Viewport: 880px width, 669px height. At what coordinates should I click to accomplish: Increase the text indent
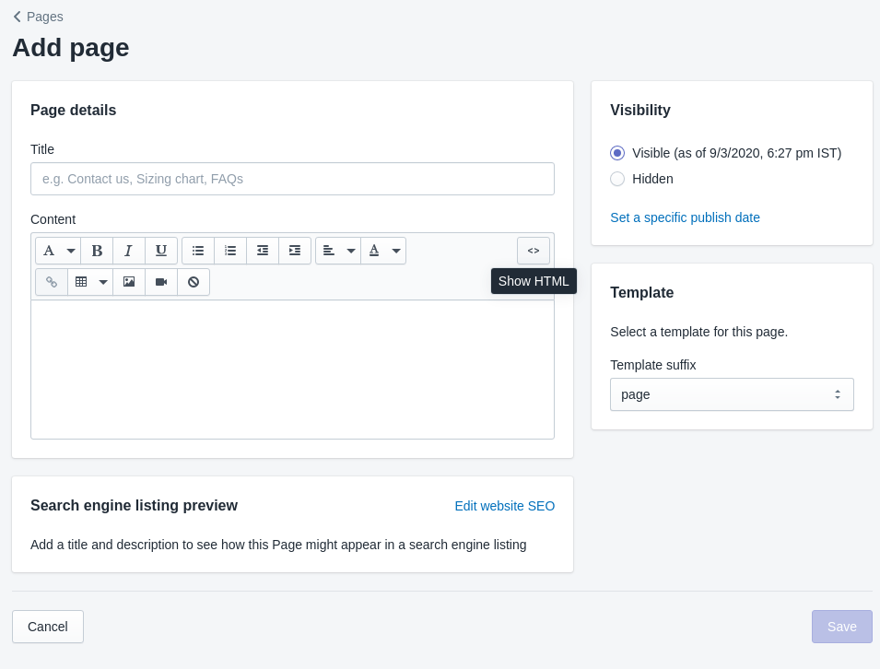tap(294, 250)
